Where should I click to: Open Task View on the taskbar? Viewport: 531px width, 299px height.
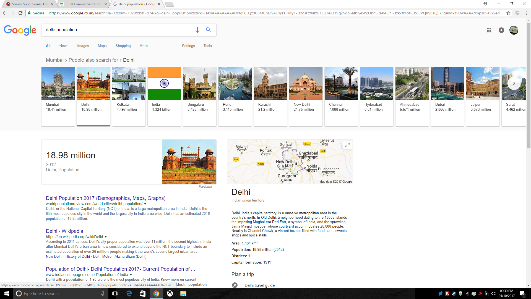tap(115, 293)
